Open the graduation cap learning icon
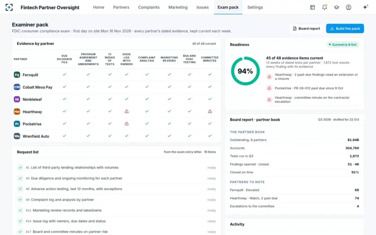The image size is (376, 235). tap(337, 7)
